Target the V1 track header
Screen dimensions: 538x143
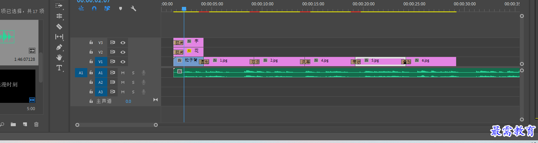pyautogui.click(x=100, y=62)
